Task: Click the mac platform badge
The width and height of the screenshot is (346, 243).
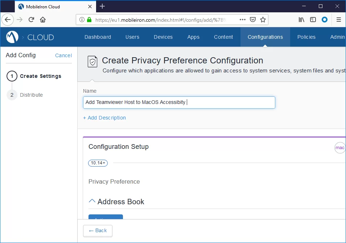Action: (x=340, y=148)
